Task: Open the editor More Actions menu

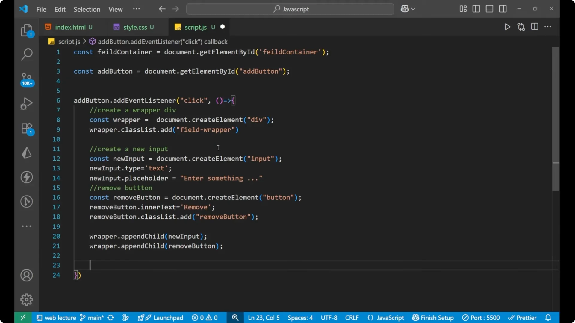Action: pos(548,27)
